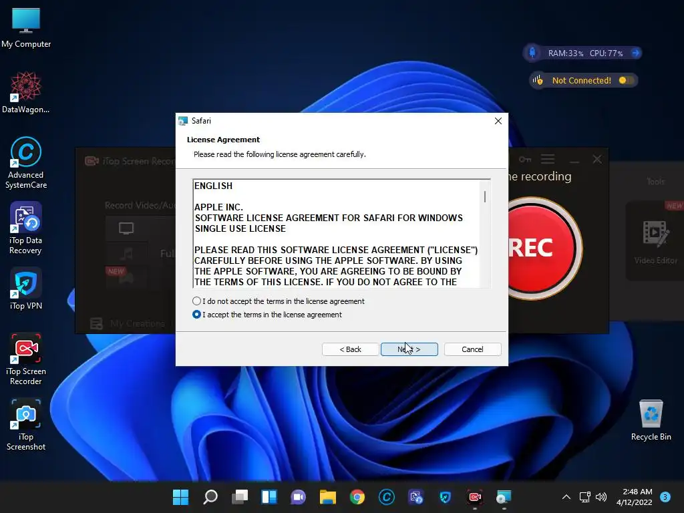684x513 pixels.
Task: Launch Advanced SystemCare from desktop
Action: (x=26, y=163)
